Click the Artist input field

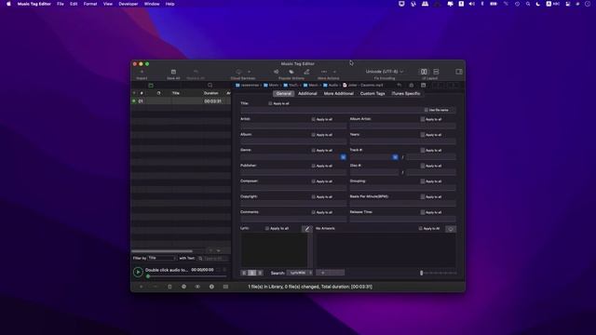click(x=293, y=126)
